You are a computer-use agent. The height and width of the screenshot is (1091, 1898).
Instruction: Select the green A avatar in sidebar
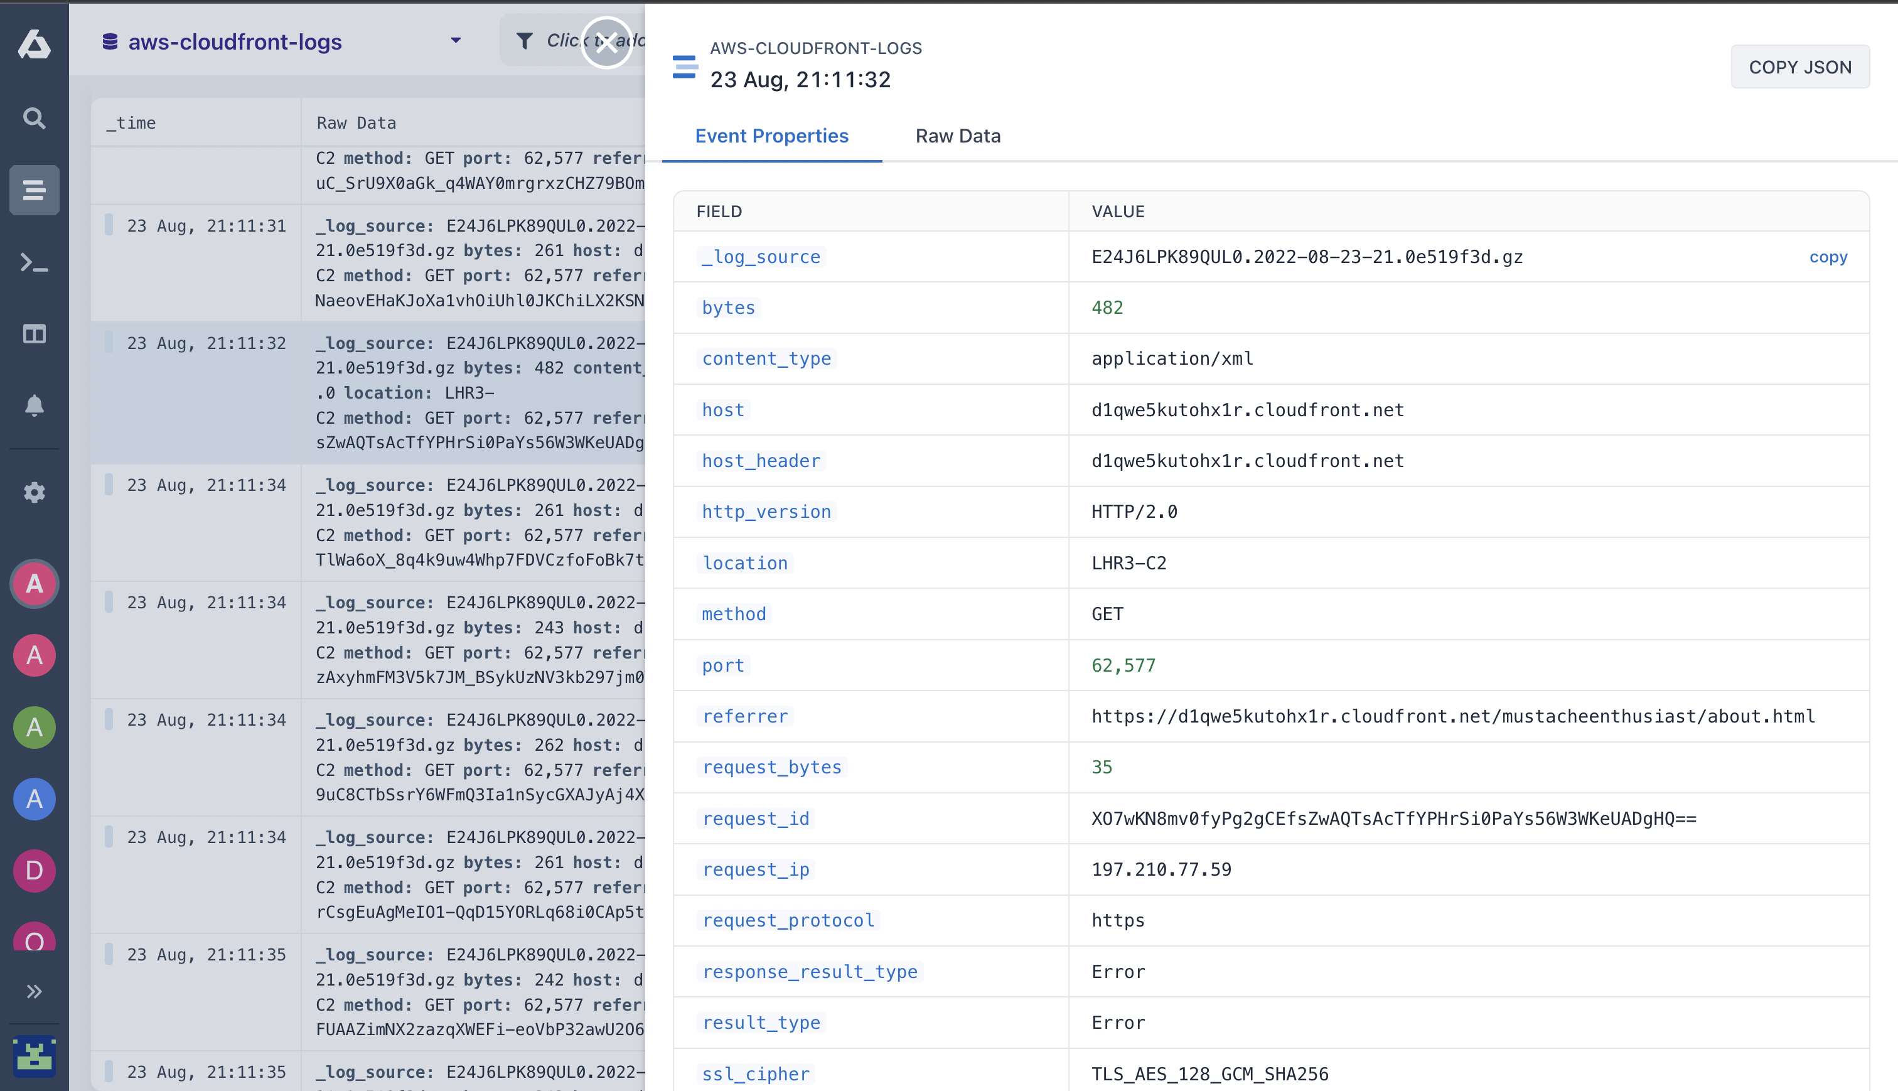pos(34,728)
